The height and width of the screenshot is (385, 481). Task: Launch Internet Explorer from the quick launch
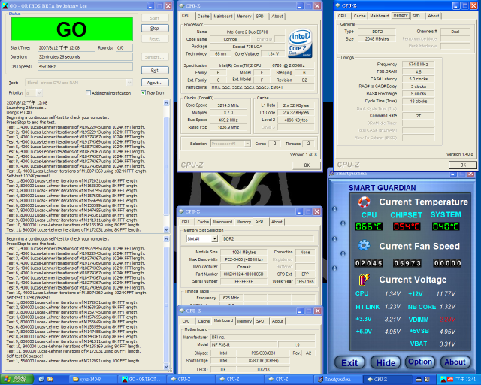(41, 380)
